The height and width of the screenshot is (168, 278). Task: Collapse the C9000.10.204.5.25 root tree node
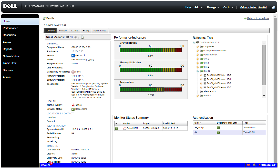click(194, 43)
